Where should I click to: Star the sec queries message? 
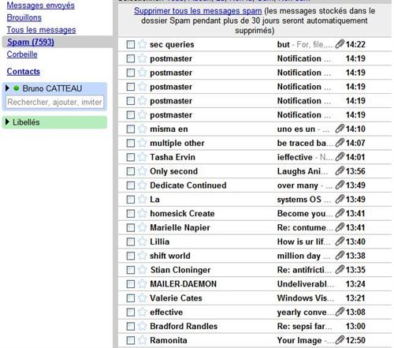[x=142, y=44]
